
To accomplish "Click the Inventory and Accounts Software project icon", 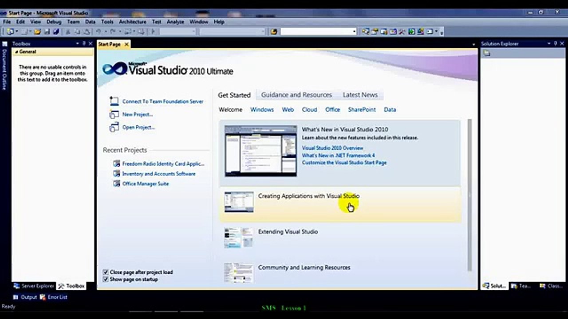I will click(x=117, y=174).
